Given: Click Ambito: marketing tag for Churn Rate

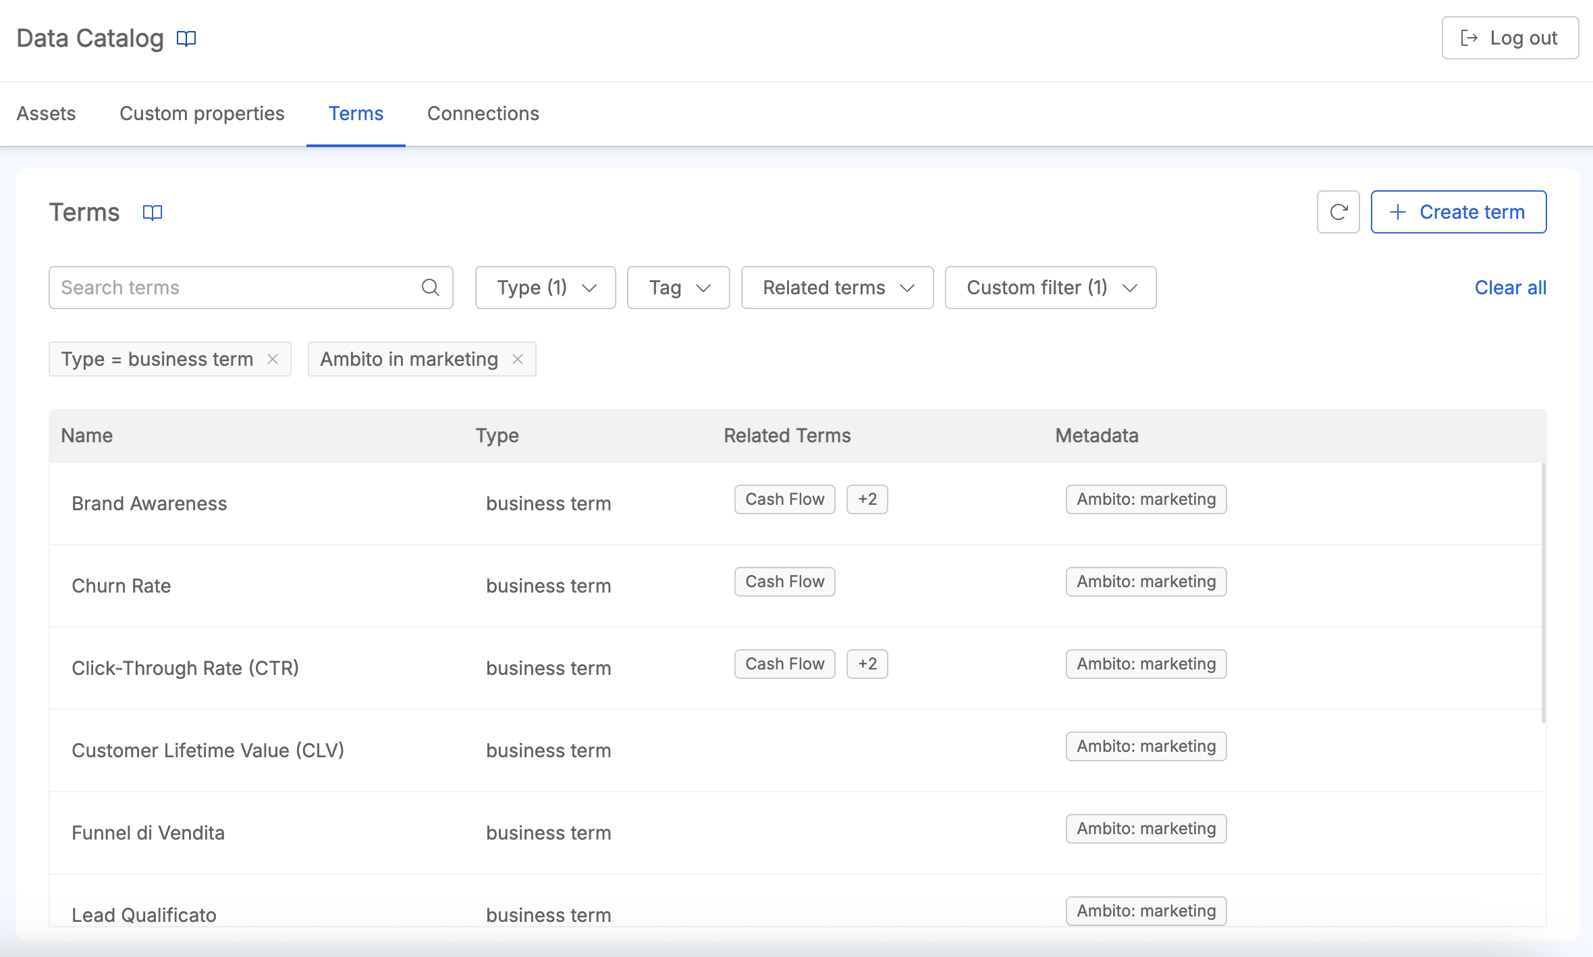Looking at the screenshot, I should click(x=1146, y=582).
